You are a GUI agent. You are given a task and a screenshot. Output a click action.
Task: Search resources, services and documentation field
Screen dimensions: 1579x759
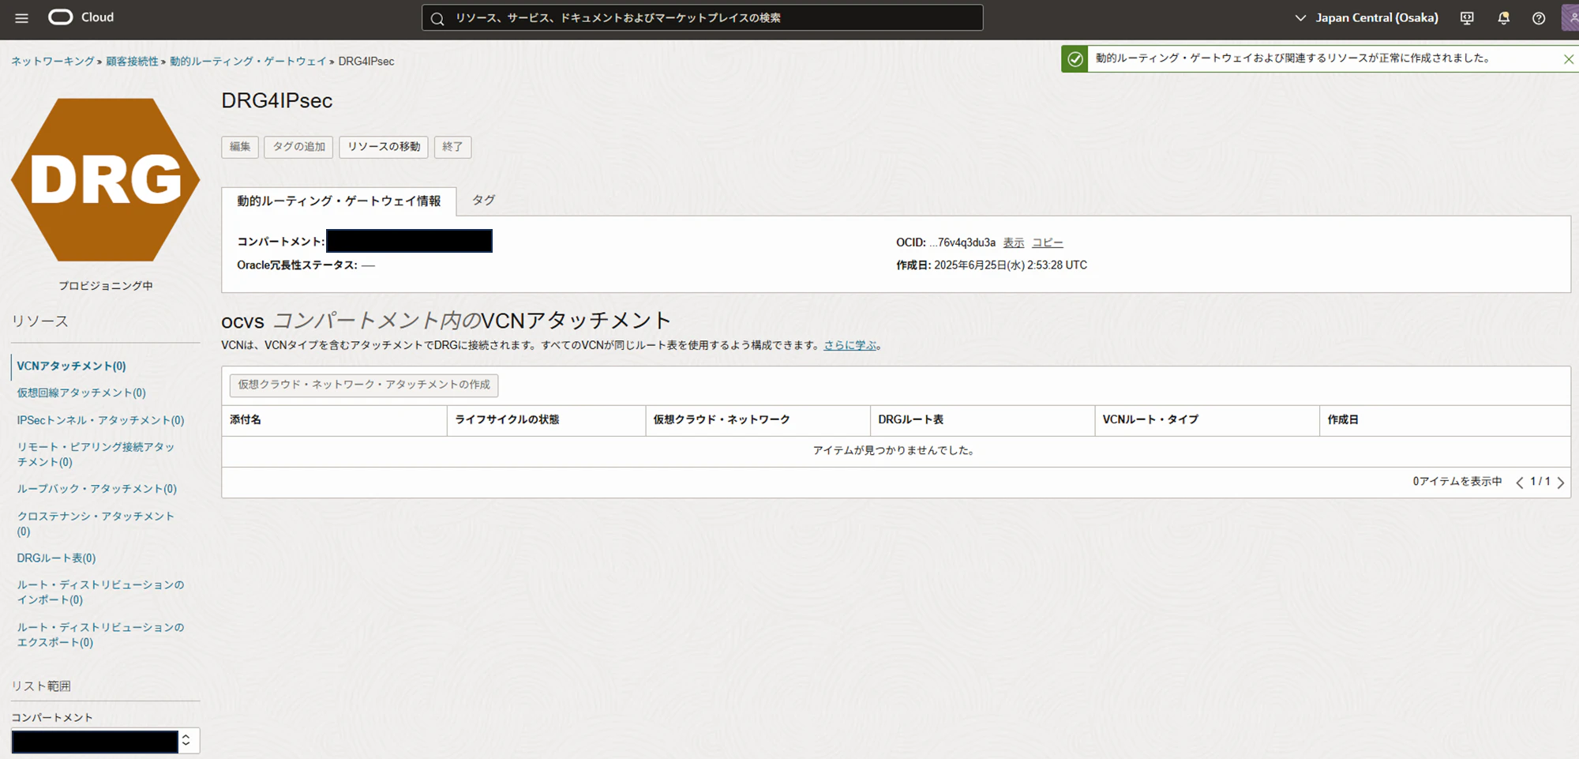point(703,17)
